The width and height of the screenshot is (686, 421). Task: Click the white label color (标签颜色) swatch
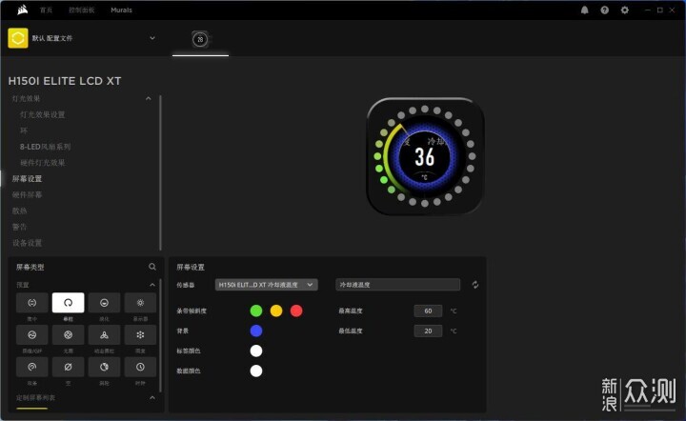pyautogui.click(x=256, y=351)
